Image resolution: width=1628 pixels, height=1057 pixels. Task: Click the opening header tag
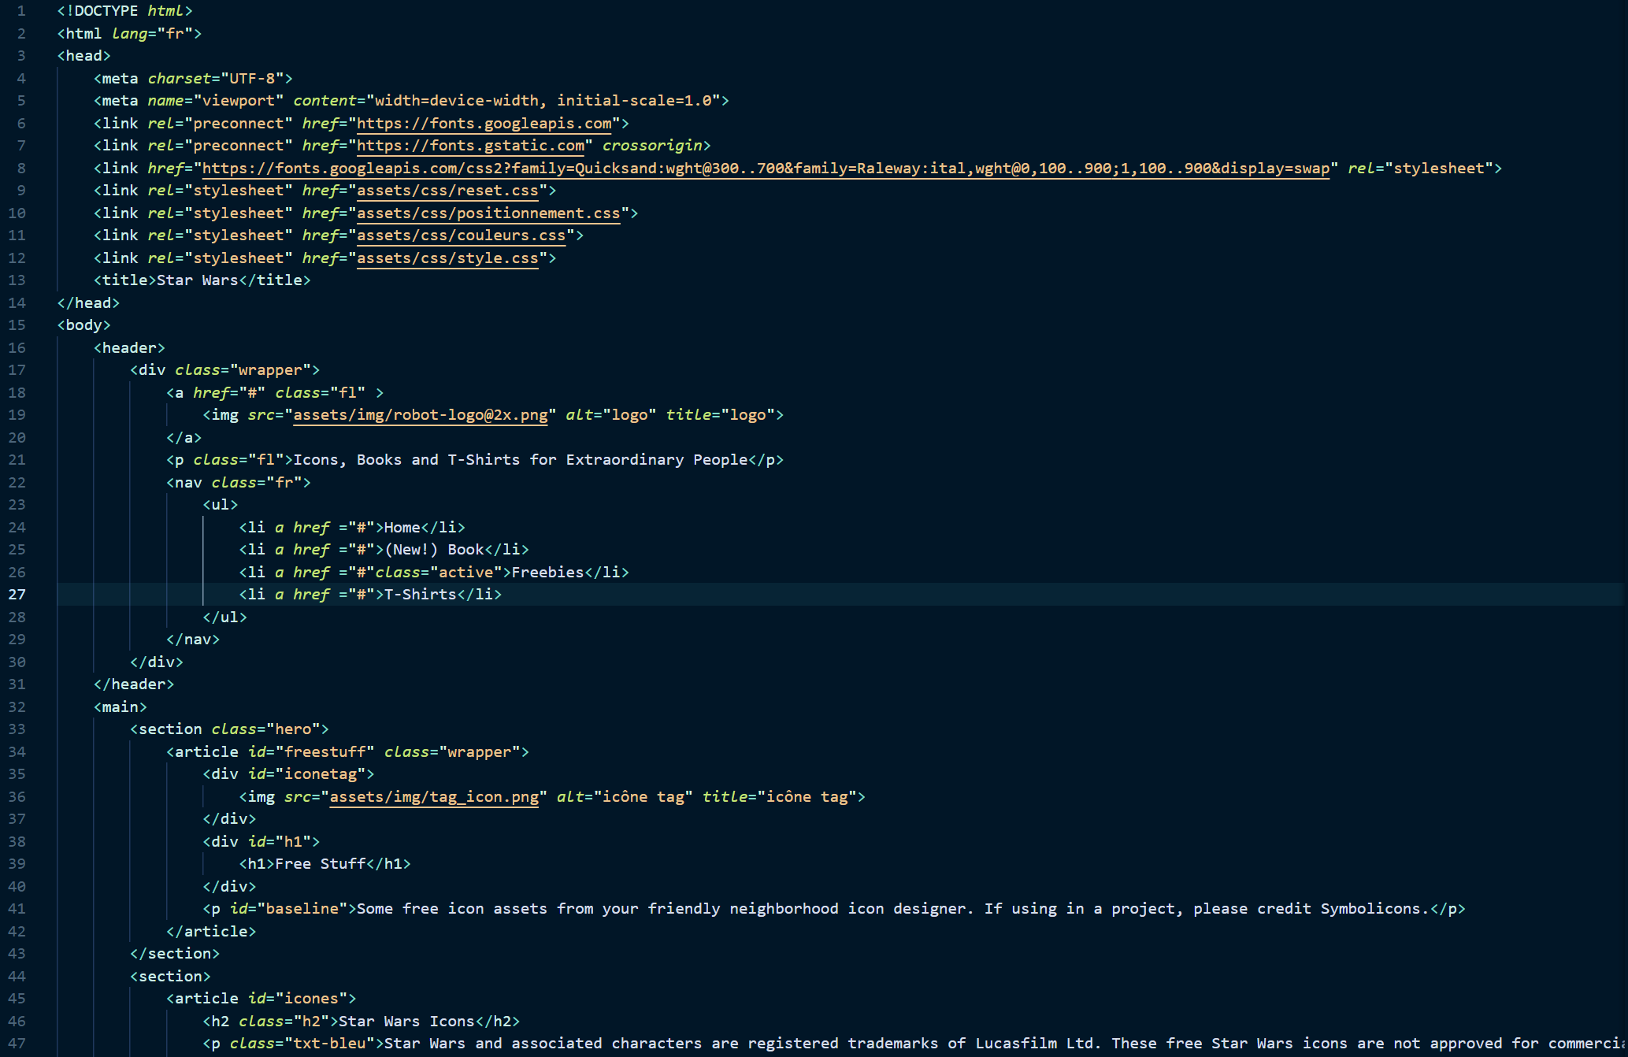[x=129, y=348]
